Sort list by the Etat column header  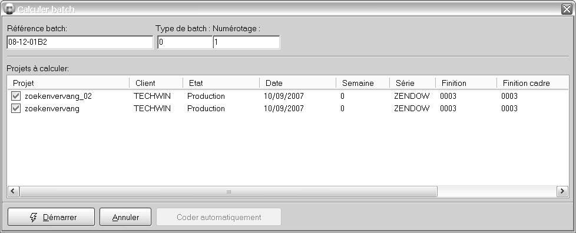point(221,83)
